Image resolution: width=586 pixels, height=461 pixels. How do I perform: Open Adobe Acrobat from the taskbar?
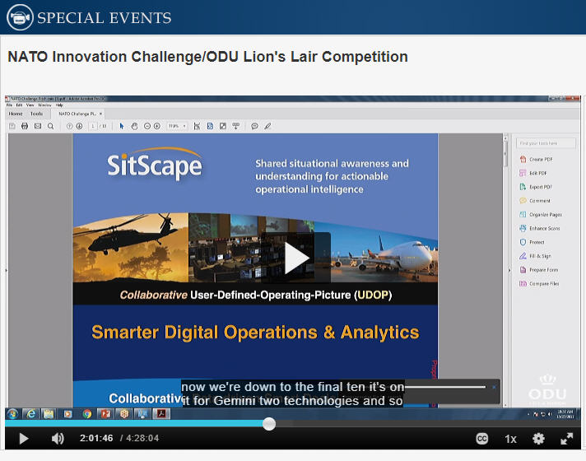161,414
